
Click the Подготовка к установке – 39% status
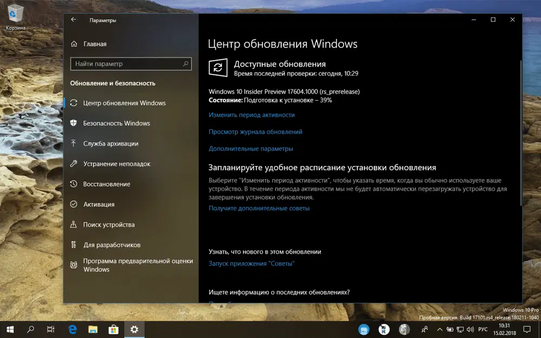pos(288,101)
